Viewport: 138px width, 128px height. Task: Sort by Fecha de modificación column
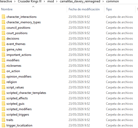(x=84, y=9)
